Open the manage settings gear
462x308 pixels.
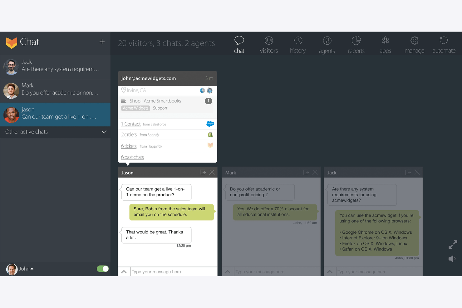click(x=414, y=44)
